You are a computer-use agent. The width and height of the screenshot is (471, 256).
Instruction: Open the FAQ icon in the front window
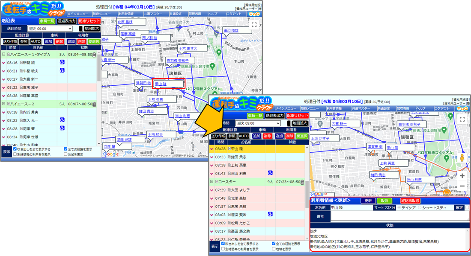click(462, 108)
